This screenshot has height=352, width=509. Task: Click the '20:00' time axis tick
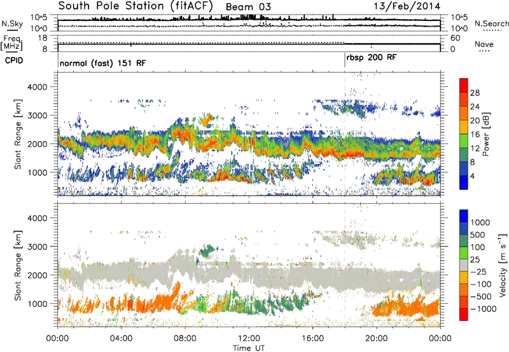coord(377,339)
